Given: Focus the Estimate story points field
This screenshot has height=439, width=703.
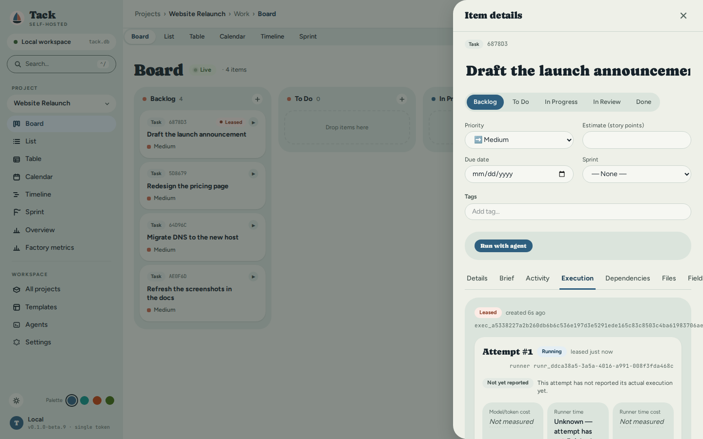Looking at the screenshot, I should [x=637, y=140].
